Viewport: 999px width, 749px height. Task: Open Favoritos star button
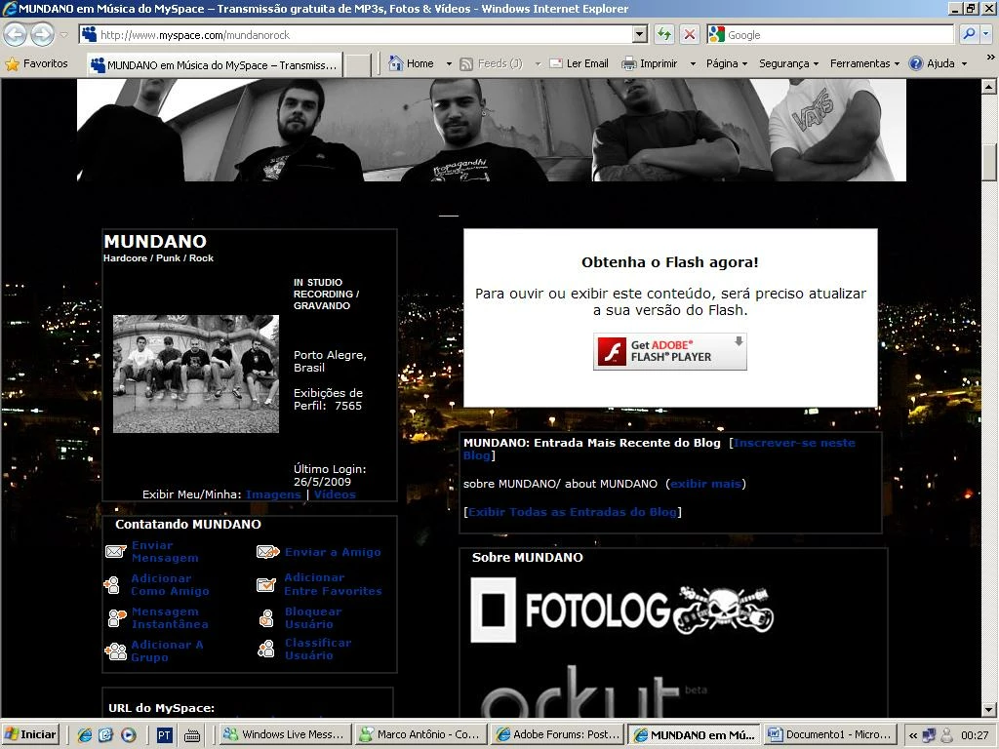point(36,63)
